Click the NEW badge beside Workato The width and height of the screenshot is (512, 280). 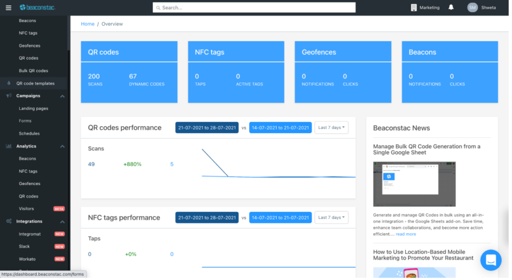click(59, 259)
